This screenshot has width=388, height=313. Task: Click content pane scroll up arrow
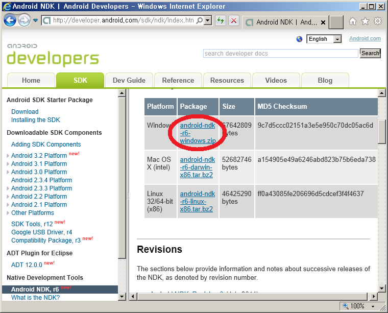(x=381, y=93)
